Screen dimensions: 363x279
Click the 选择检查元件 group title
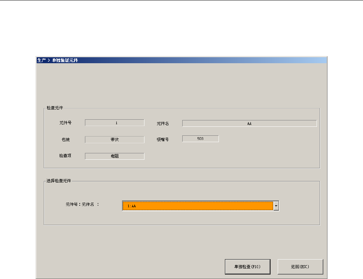click(59, 181)
